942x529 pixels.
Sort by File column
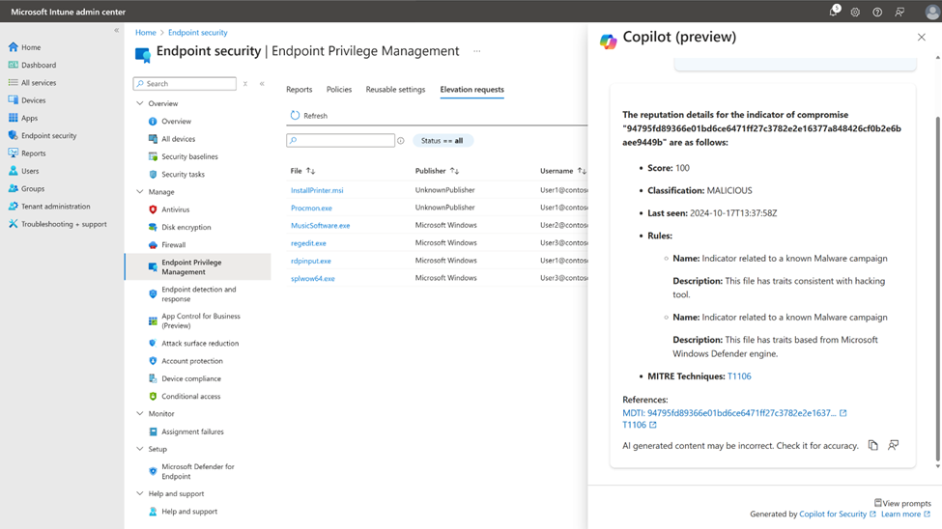click(302, 171)
